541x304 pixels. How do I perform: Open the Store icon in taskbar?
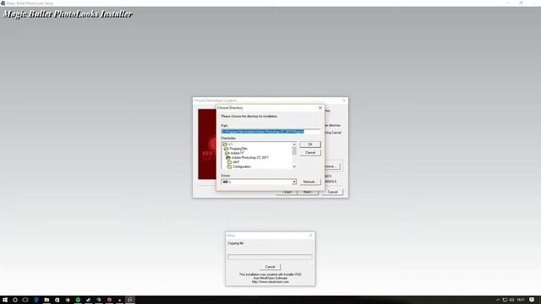[x=57, y=300]
